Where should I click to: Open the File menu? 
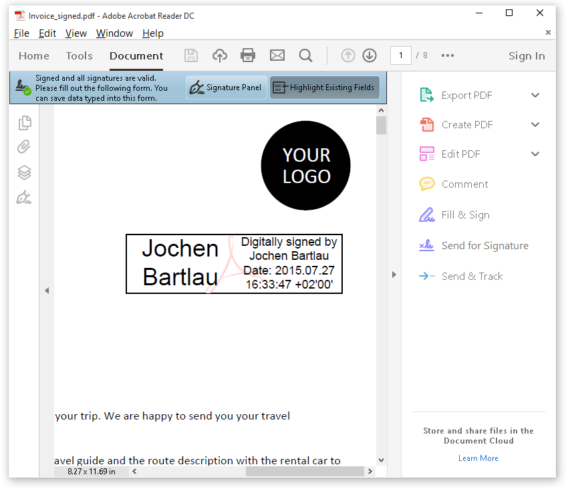pos(21,33)
